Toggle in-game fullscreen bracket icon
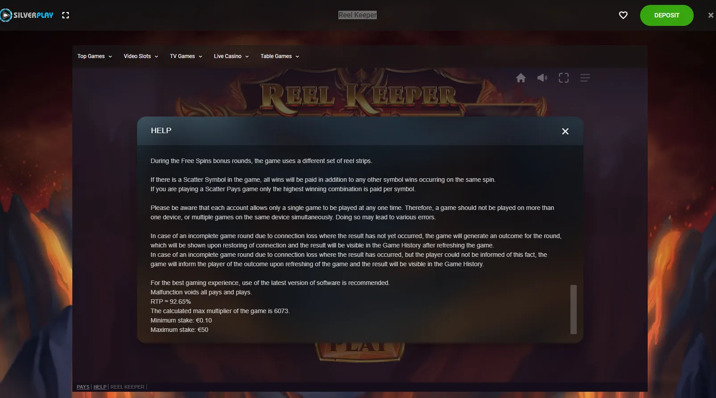Screen dimensions: 716x398 564,78
